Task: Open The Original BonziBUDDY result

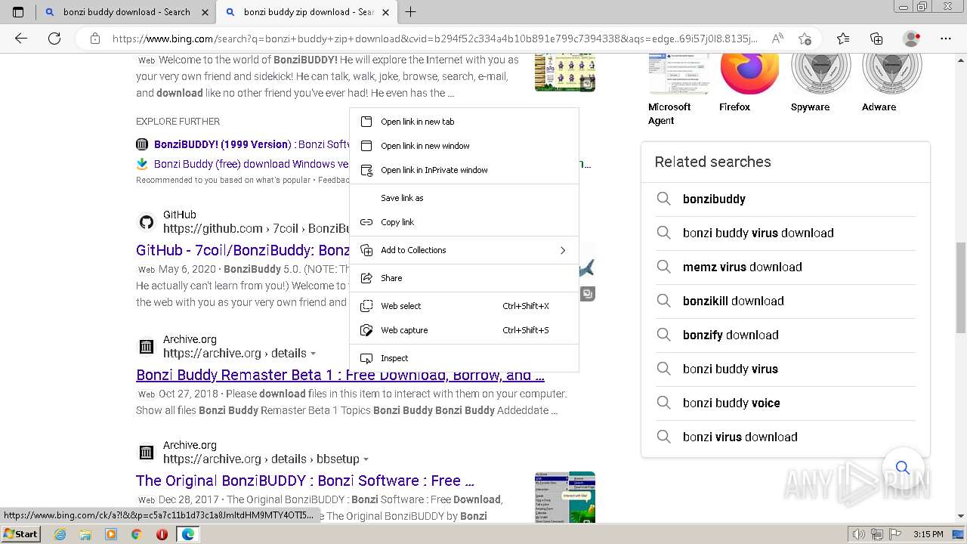Action: [305, 481]
